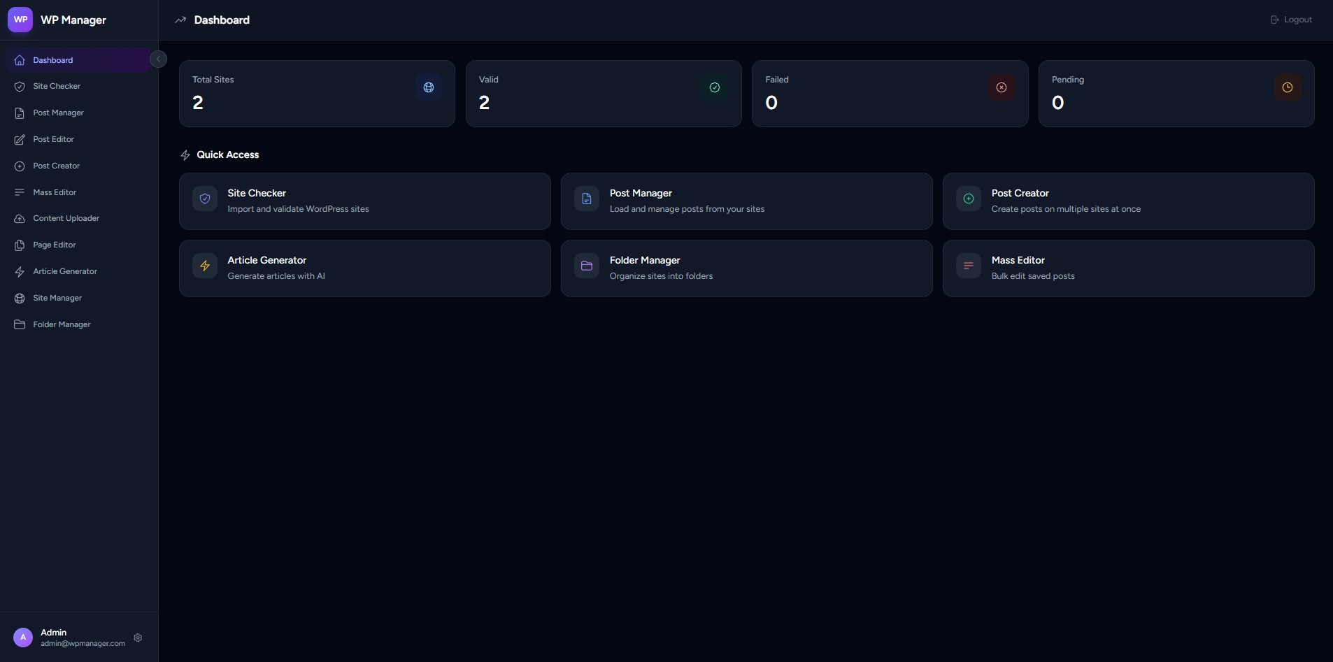Open Post Manager from the sidebar
Viewport: 1333px width, 662px height.
[78, 113]
